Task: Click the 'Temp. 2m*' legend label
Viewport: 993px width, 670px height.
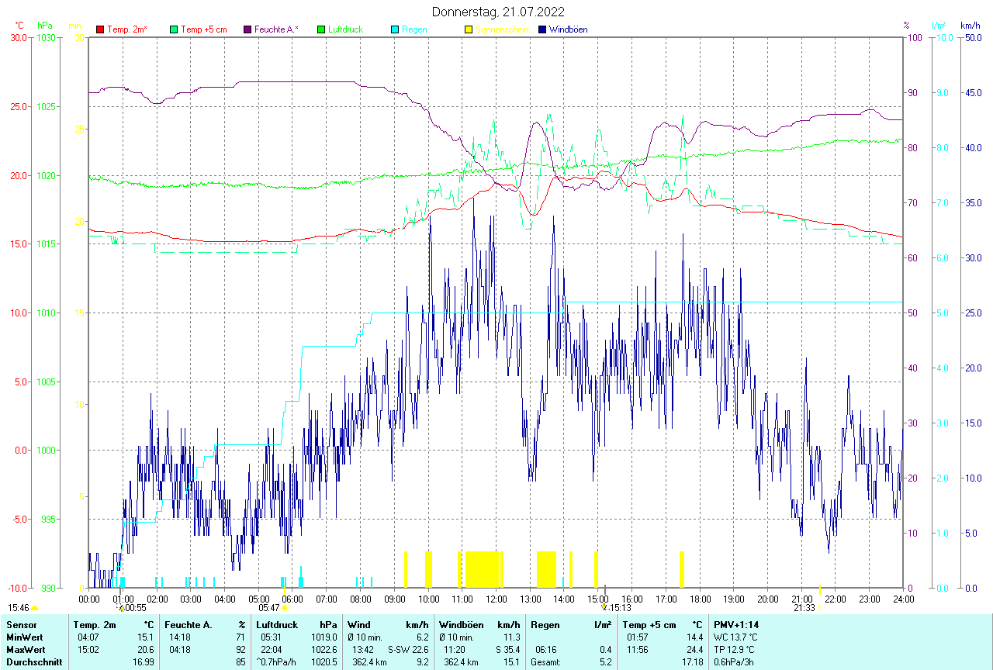Action: [x=127, y=29]
